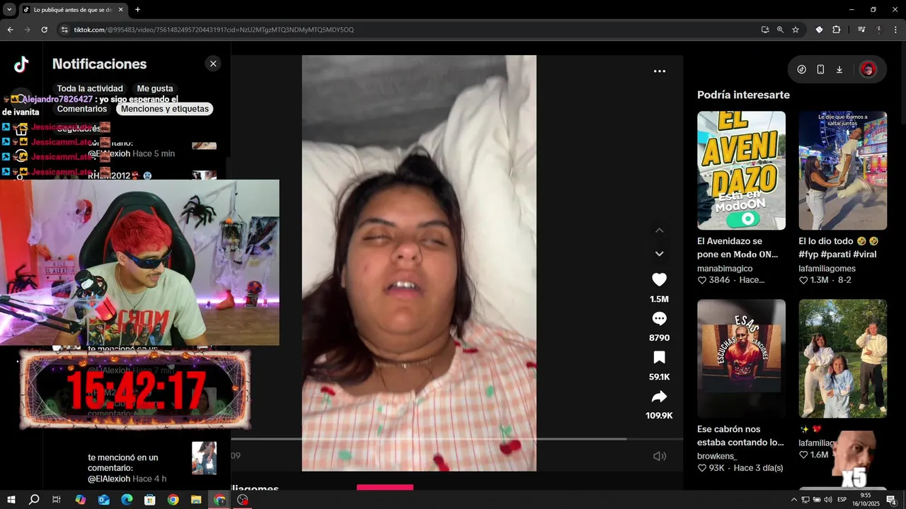
Task: Click the thumbnail beside the 'Hace 4 h' notification
Action: [x=204, y=458]
